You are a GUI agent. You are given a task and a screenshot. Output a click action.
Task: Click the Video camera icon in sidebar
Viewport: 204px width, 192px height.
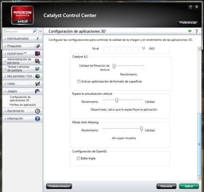coord(37,84)
